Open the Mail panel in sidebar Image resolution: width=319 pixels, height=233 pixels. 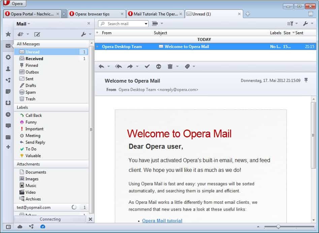coord(8,46)
